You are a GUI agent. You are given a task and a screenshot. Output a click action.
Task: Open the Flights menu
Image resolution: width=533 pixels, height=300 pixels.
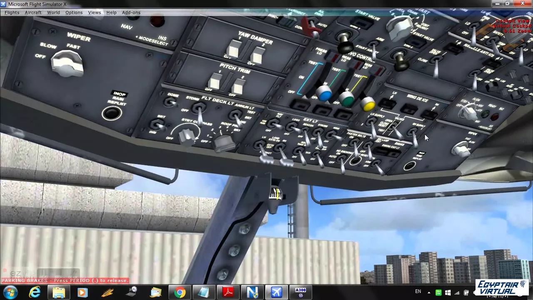click(12, 12)
